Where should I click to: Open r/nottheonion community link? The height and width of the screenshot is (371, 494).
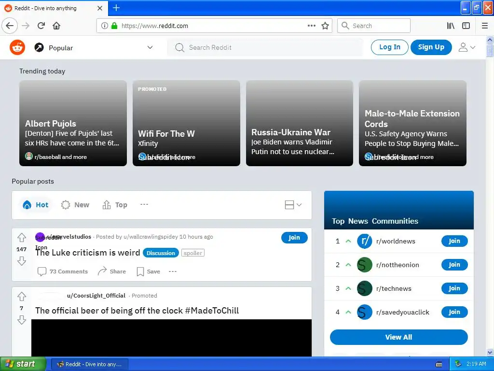coord(398,265)
